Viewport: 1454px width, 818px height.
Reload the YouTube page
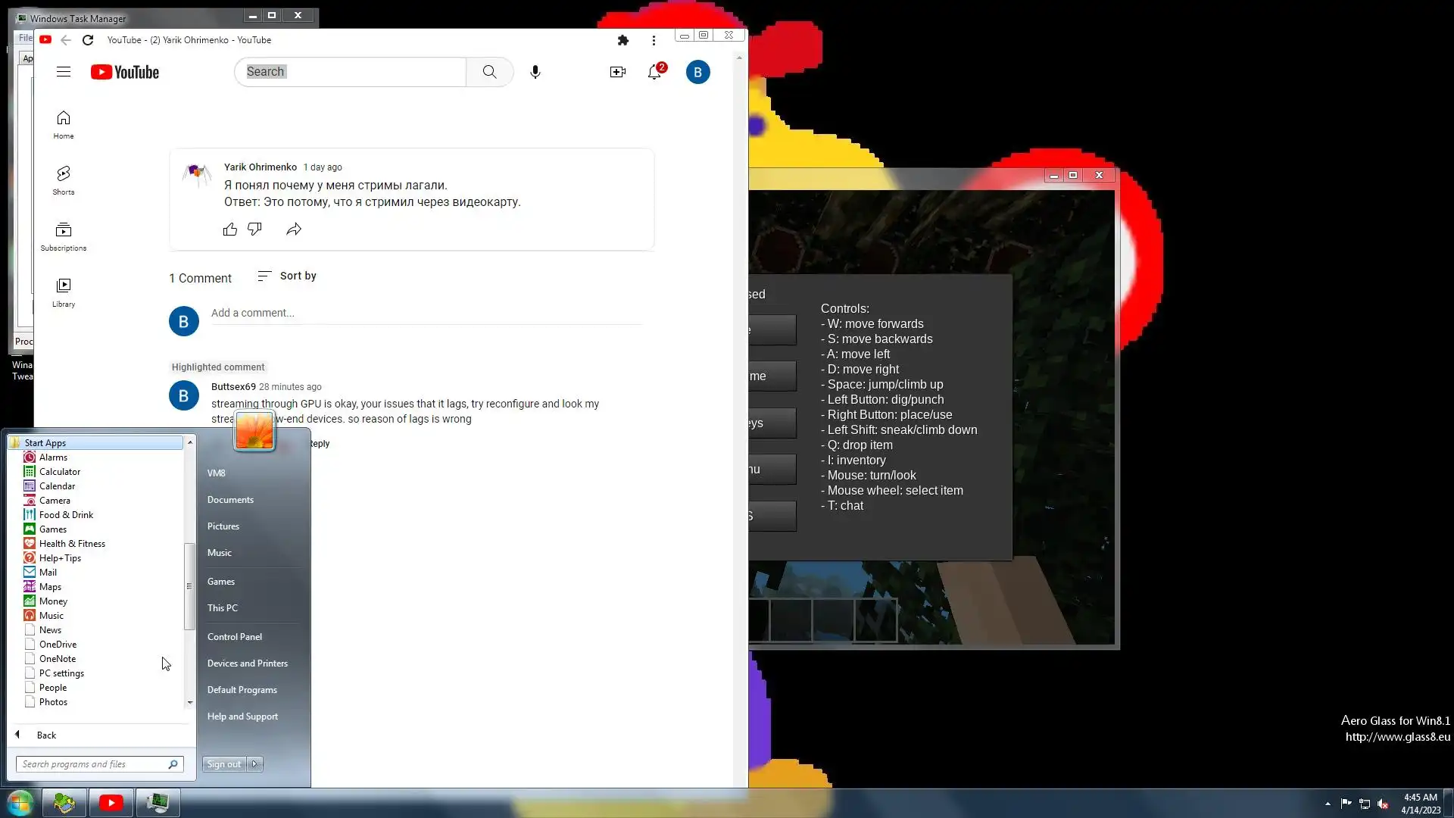88,40
